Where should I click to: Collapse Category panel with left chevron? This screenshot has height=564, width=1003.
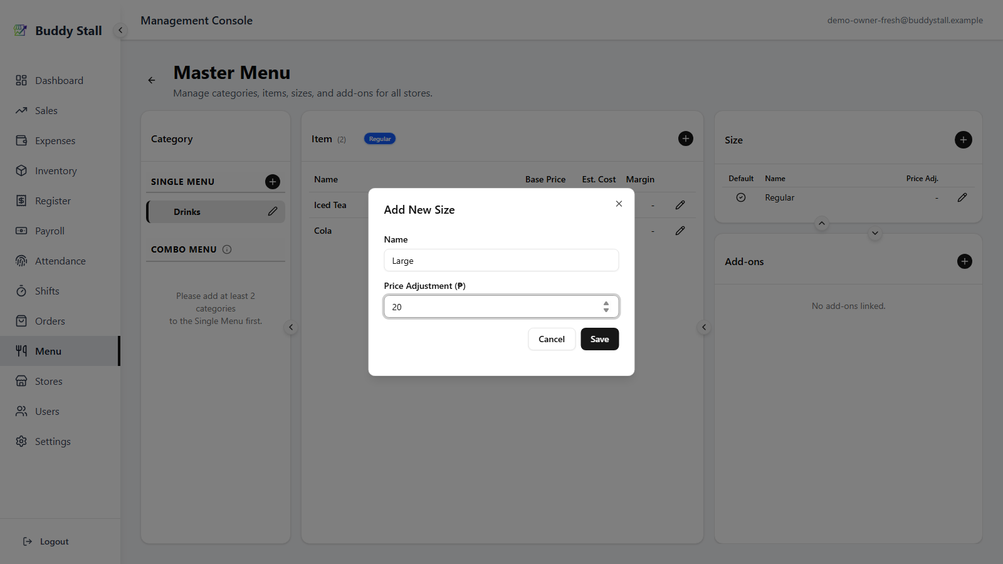[291, 327]
